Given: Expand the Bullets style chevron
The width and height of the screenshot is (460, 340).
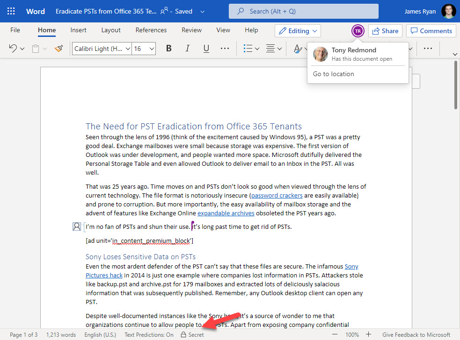Looking at the screenshot, I should [x=257, y=49].
